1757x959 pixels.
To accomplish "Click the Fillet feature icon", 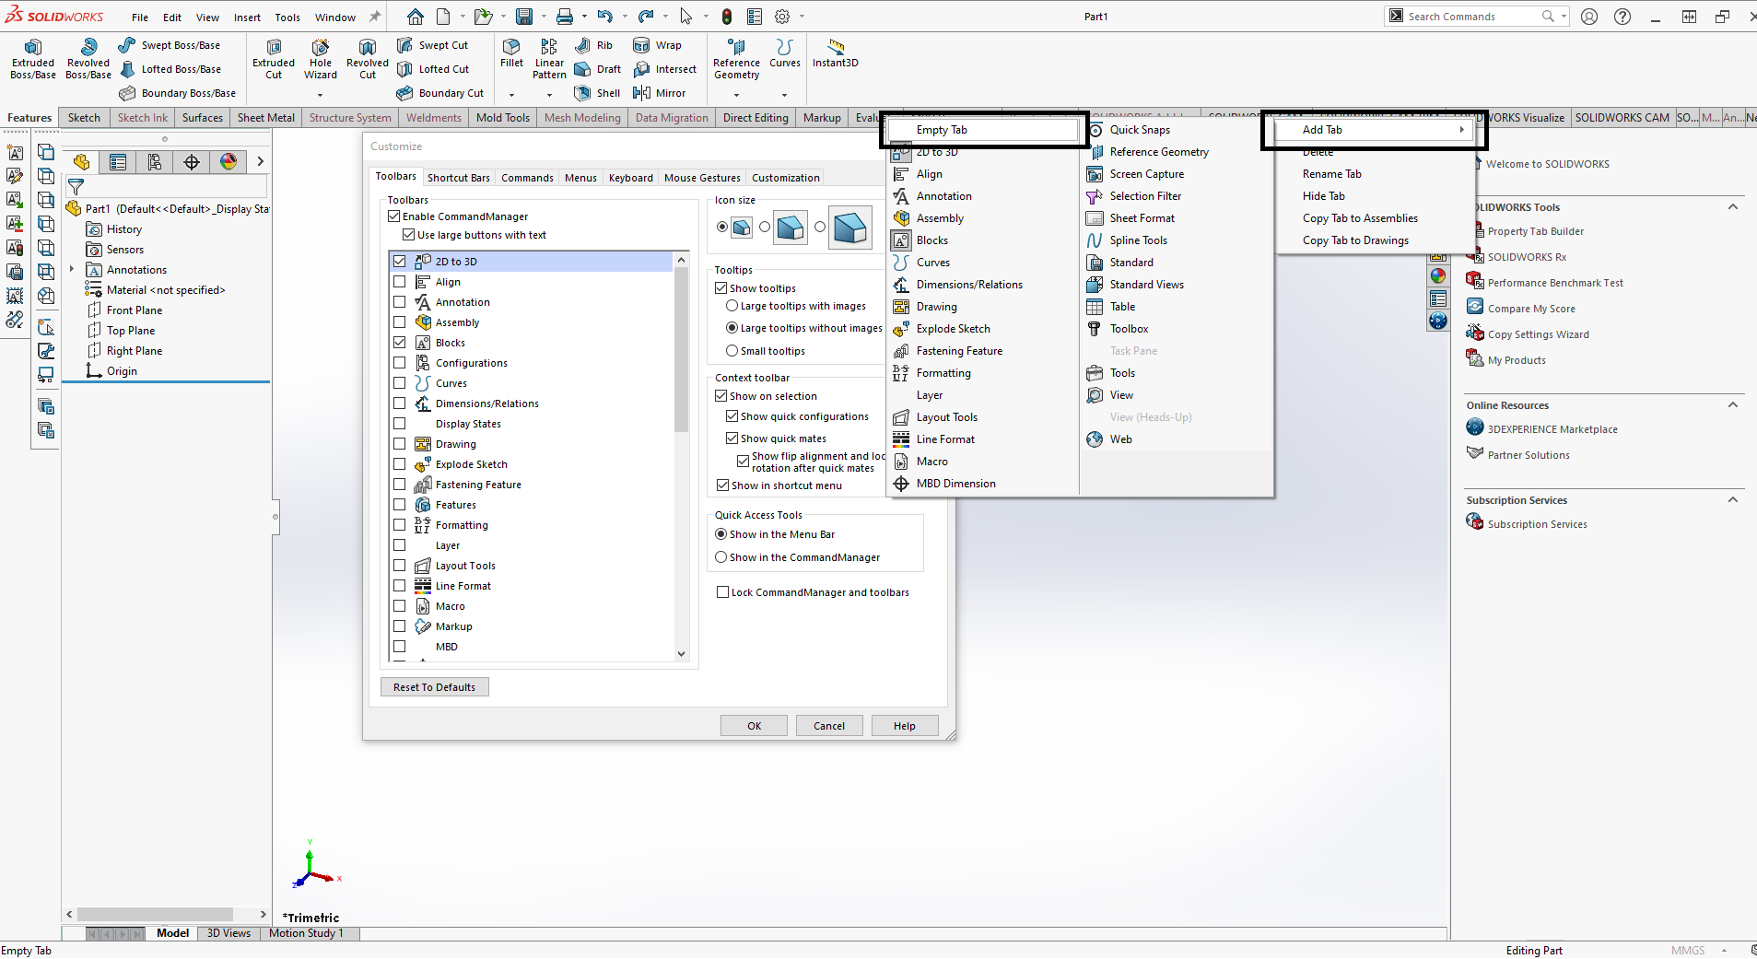I will coord(511,53).
